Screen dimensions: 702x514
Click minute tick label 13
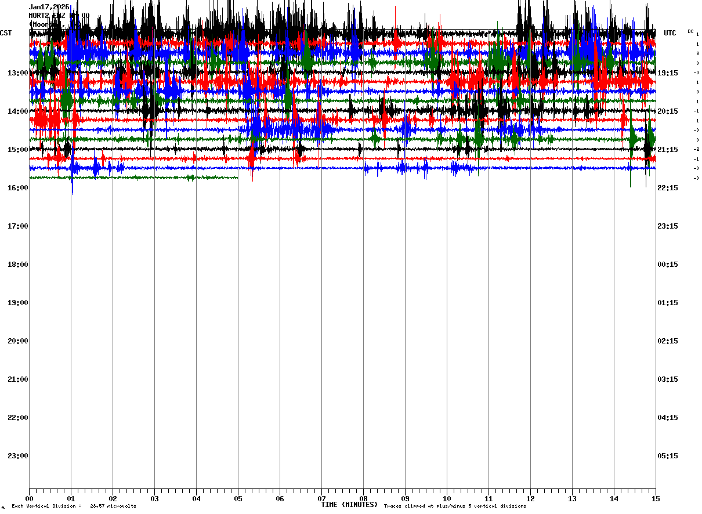click(x=572, y=498)
